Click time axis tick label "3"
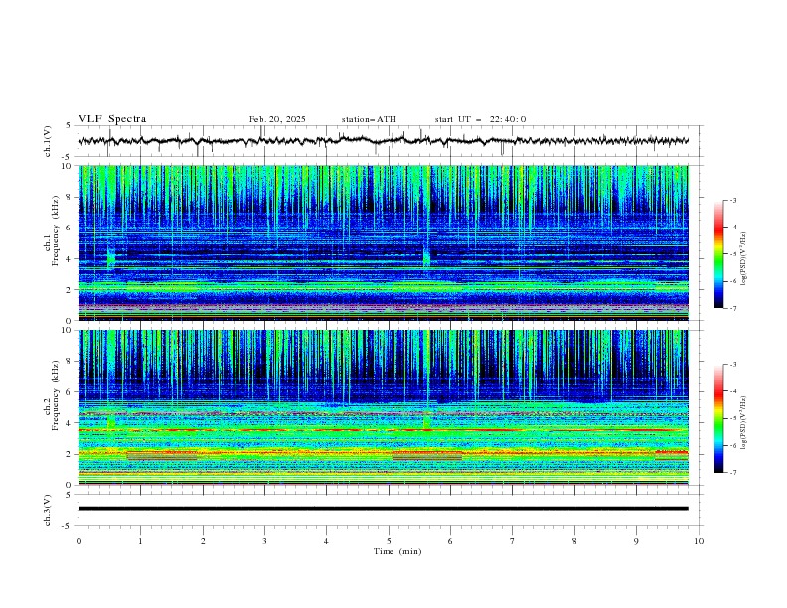The height and width of the screenshot is (608, 787). tap(264, 541)
